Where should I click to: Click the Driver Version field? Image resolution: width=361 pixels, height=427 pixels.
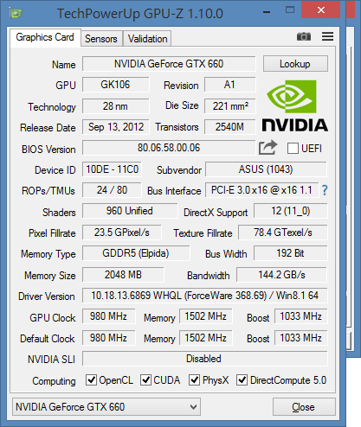(x=205, y=296)
